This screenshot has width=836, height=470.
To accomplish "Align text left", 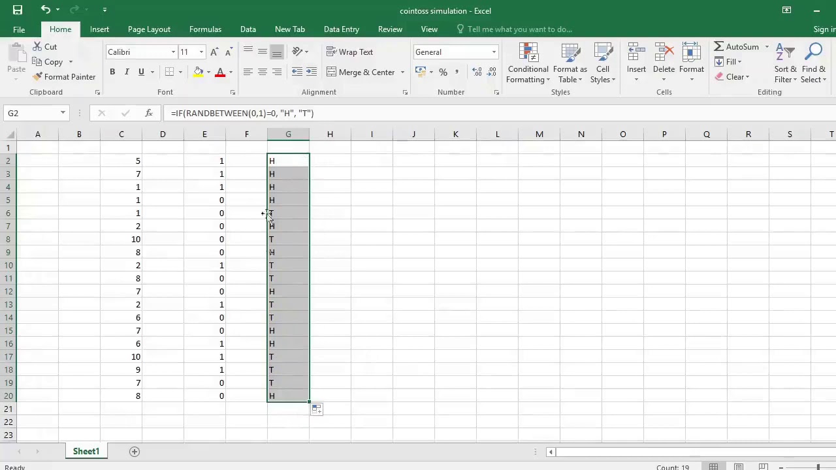I will [x=248, y=72].
